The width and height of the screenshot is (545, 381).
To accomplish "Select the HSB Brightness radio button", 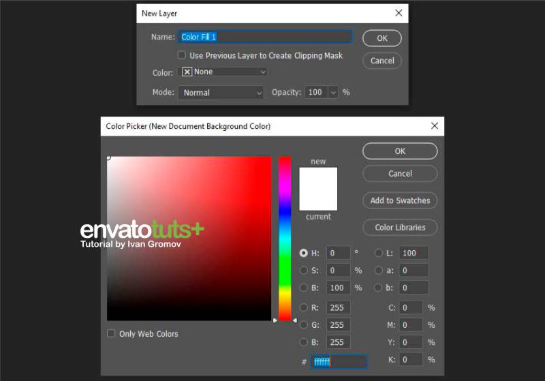I will click(x=303, y=288).
